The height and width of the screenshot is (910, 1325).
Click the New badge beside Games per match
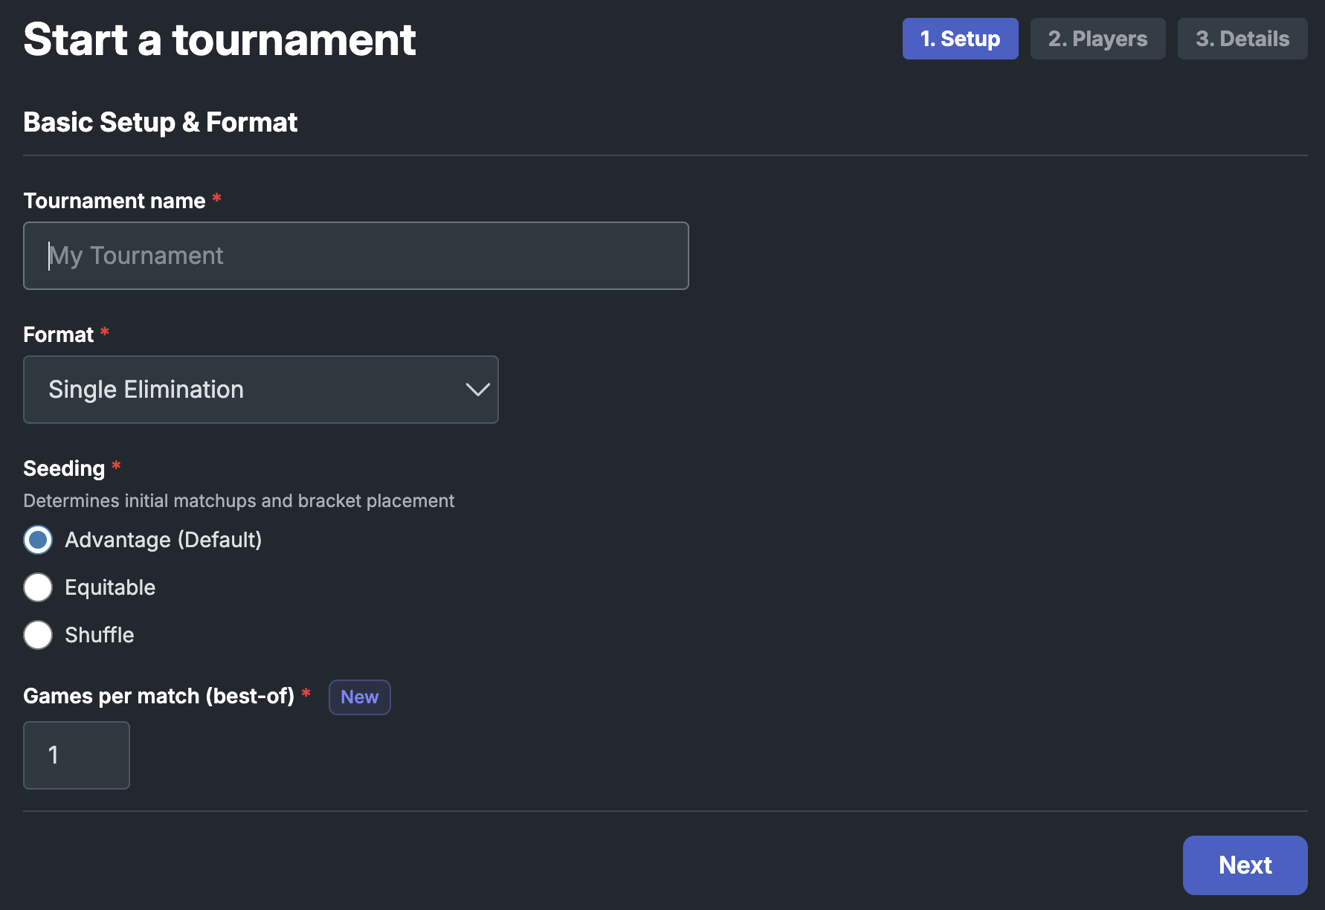pyautogui.click(x=360, y=697)
